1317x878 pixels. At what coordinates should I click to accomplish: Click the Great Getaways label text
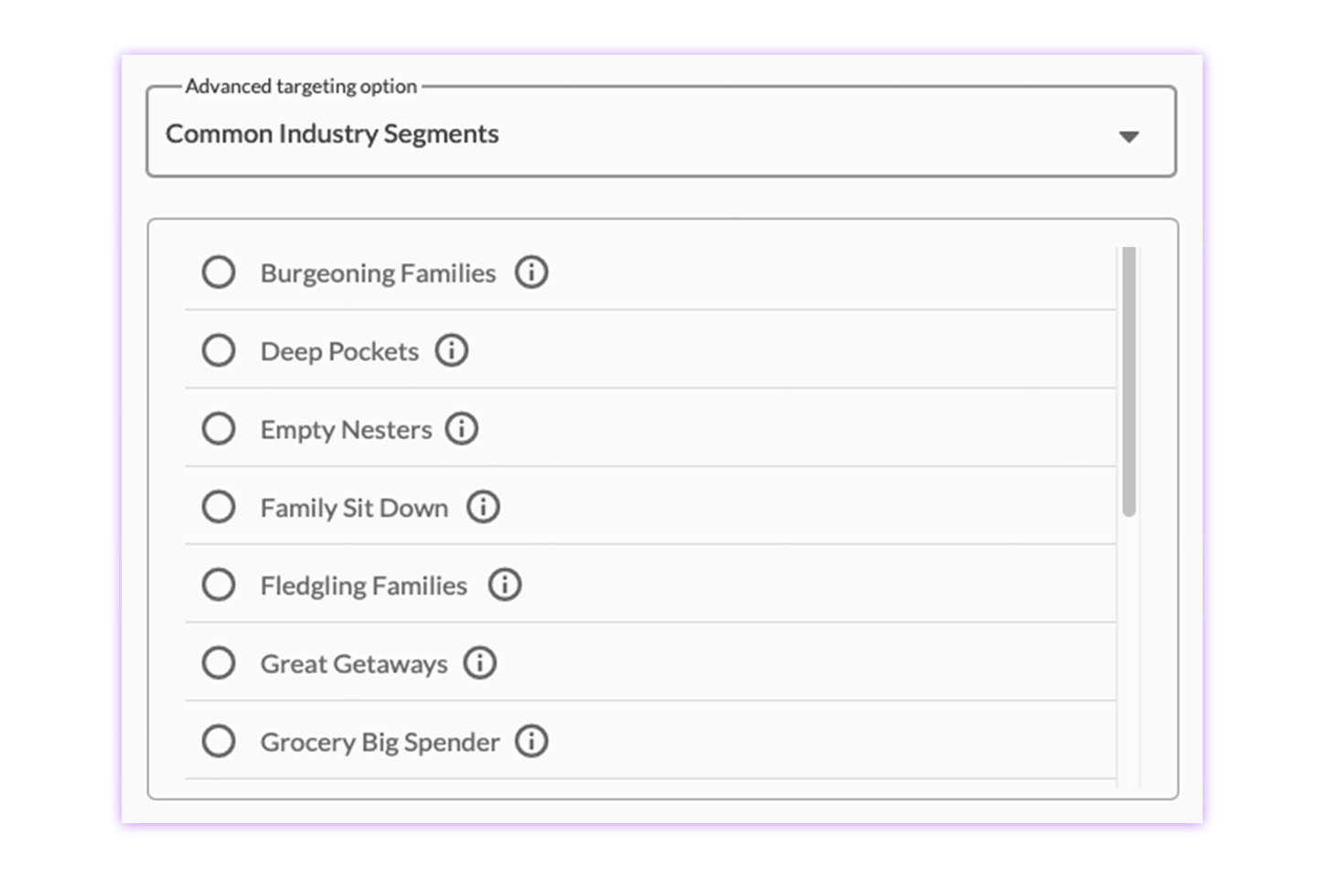click(x=354, y=664)
